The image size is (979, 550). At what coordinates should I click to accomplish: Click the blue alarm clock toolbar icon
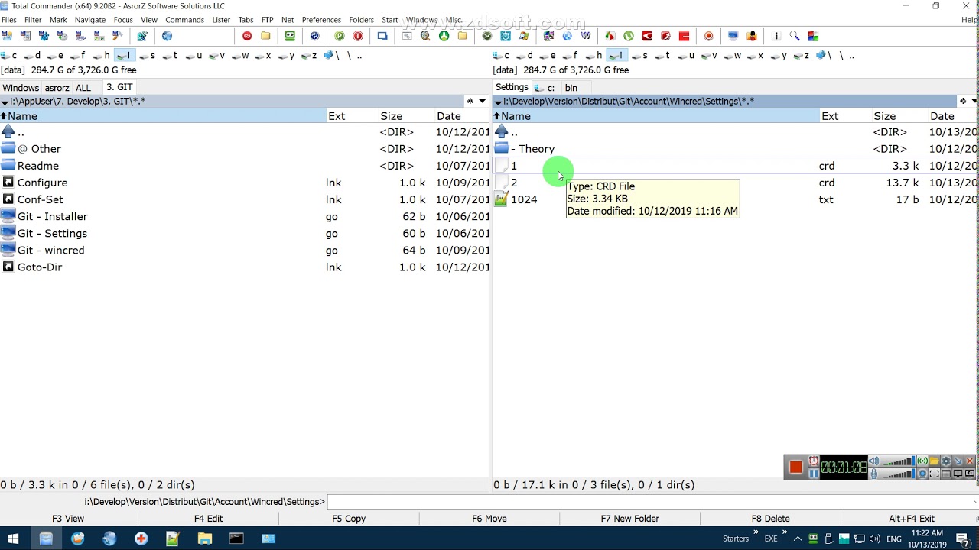pos(506,36)
